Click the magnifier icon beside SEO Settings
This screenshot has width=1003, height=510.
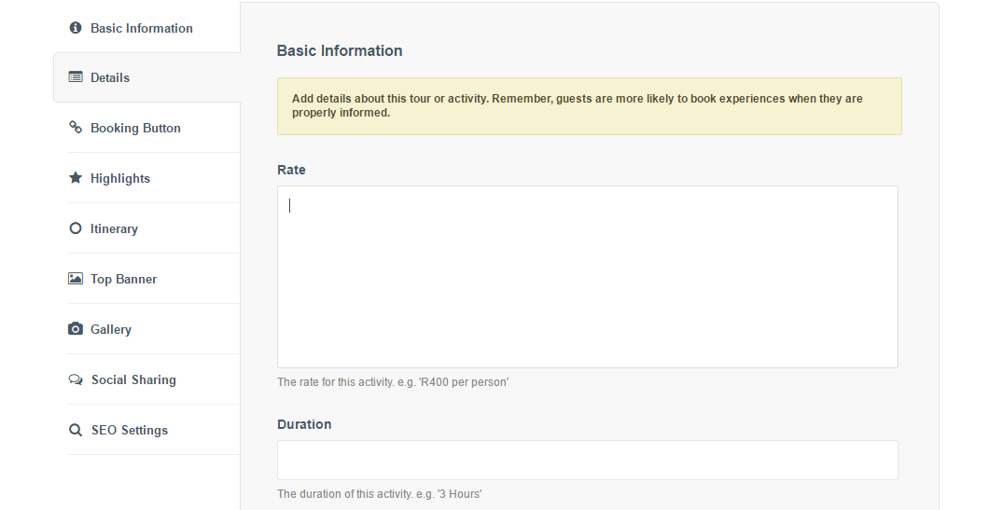76,430
